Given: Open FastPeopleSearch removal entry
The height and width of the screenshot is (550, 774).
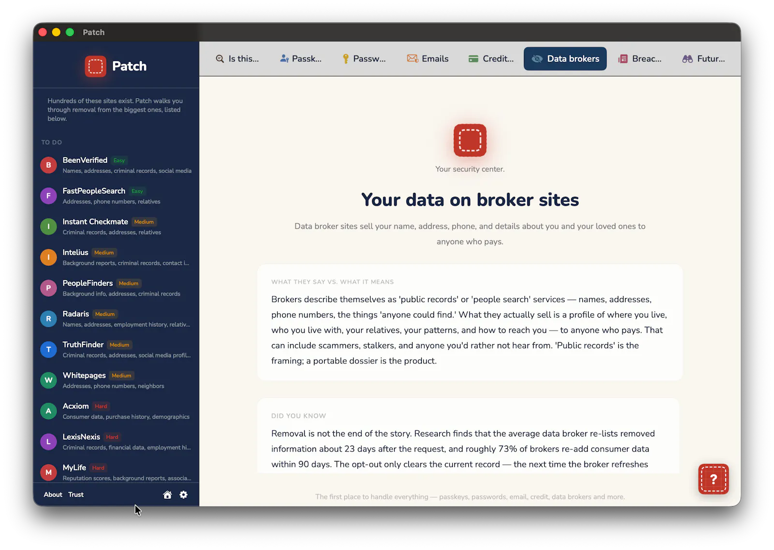Looking at the screenshot, I should point(116,196).
